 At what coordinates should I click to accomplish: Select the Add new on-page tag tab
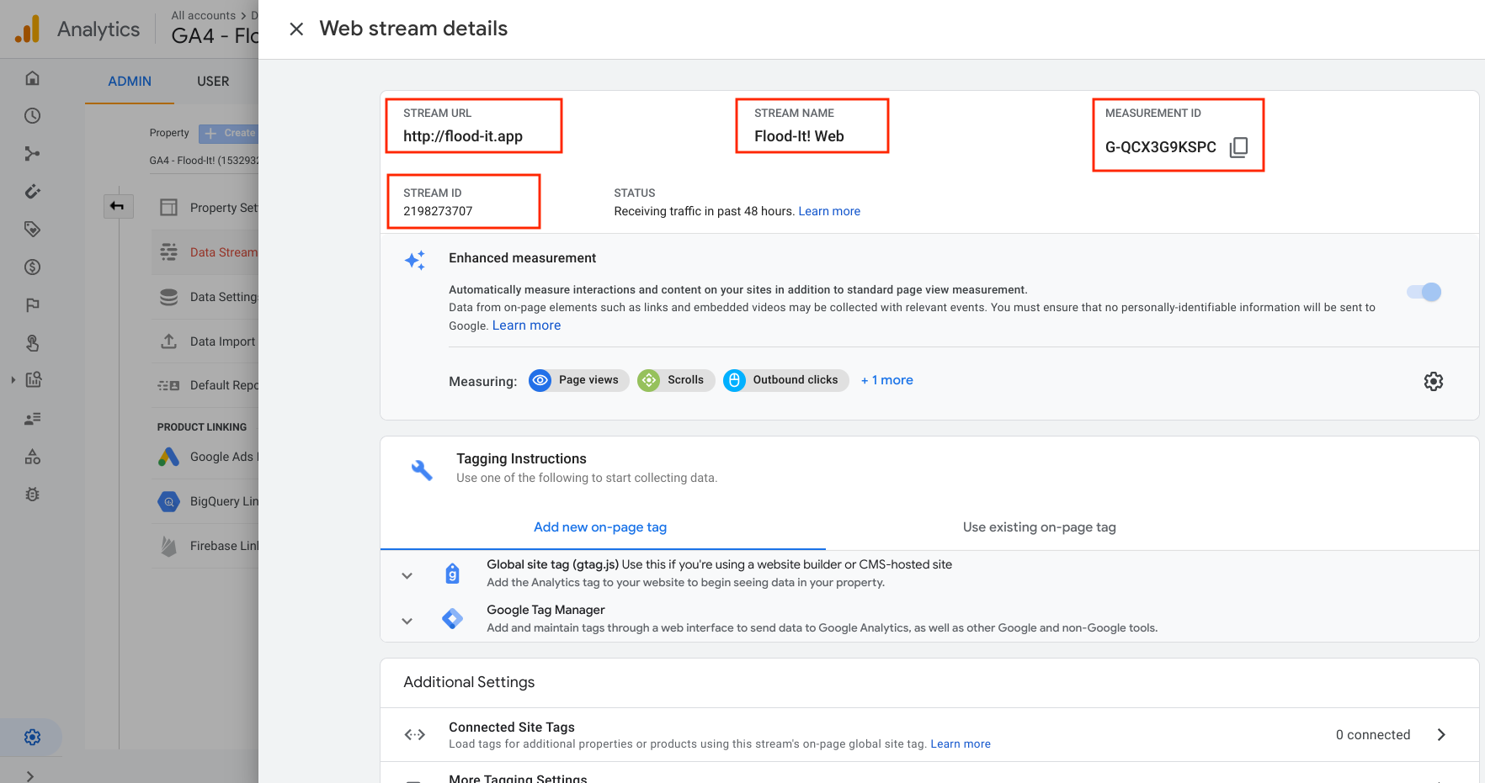600,527
